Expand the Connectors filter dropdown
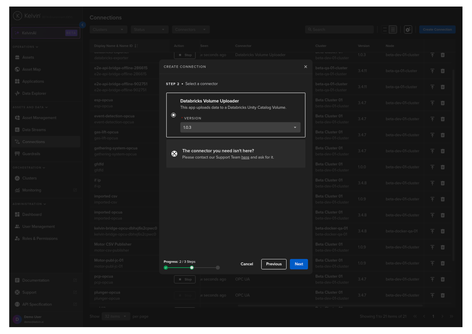Viewport: 472px width, 334px height. [x=191, y=30]
